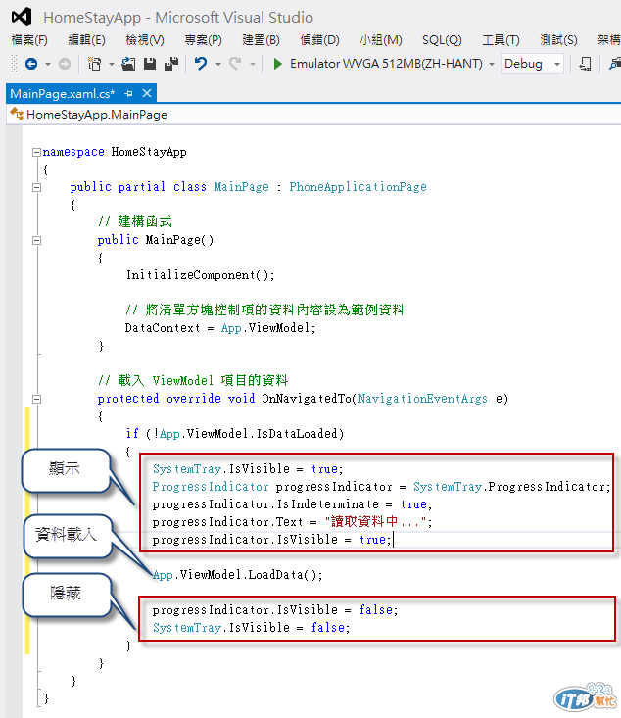Screen dimensions: 621x718
Task: Open the 小組(M) menu
Action: pos(381,40)
